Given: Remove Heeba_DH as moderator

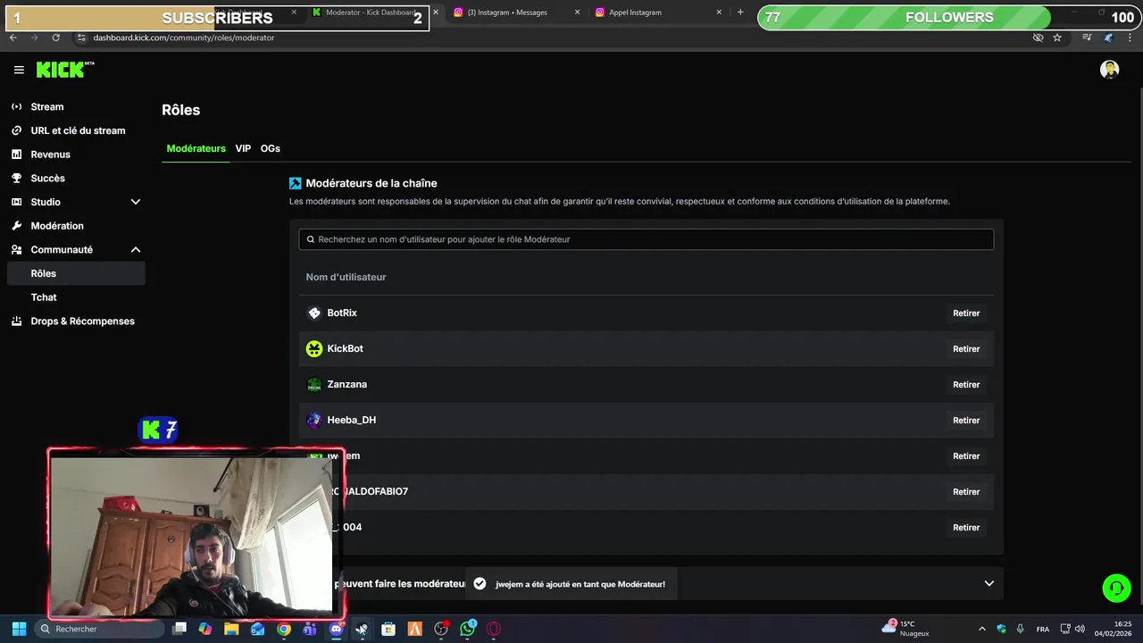Looking at the screenshot, I should [966, 421].
